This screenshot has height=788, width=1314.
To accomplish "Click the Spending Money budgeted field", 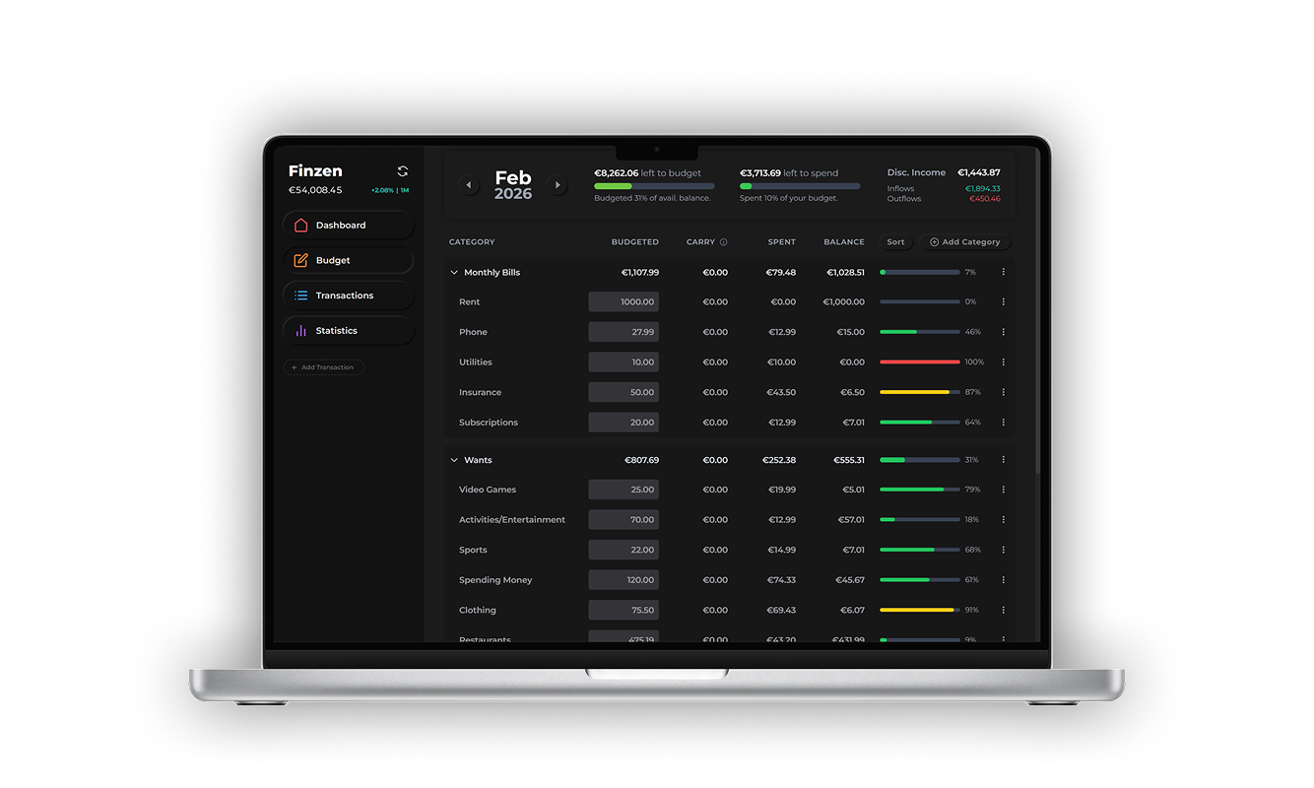I will point(624,580).
